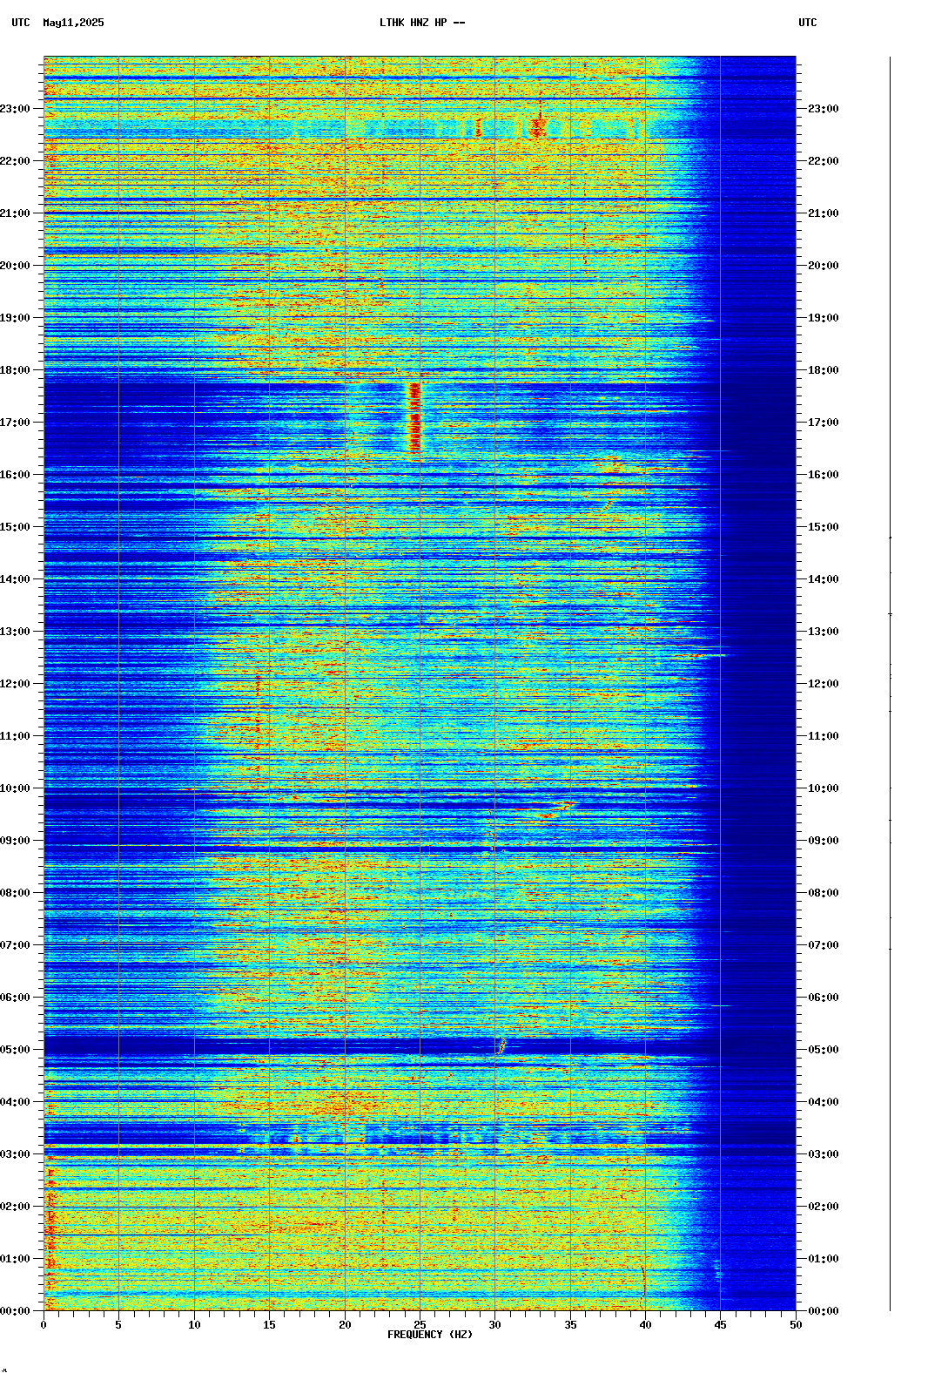Image resolution: width=928 pixels, height=1380 pixels.
Task: Click the 5 Hz tick label
Action: pos(118,1325)
